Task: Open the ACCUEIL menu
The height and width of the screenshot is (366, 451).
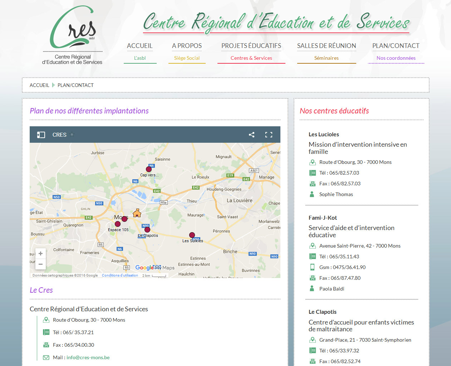Action: 140,46
